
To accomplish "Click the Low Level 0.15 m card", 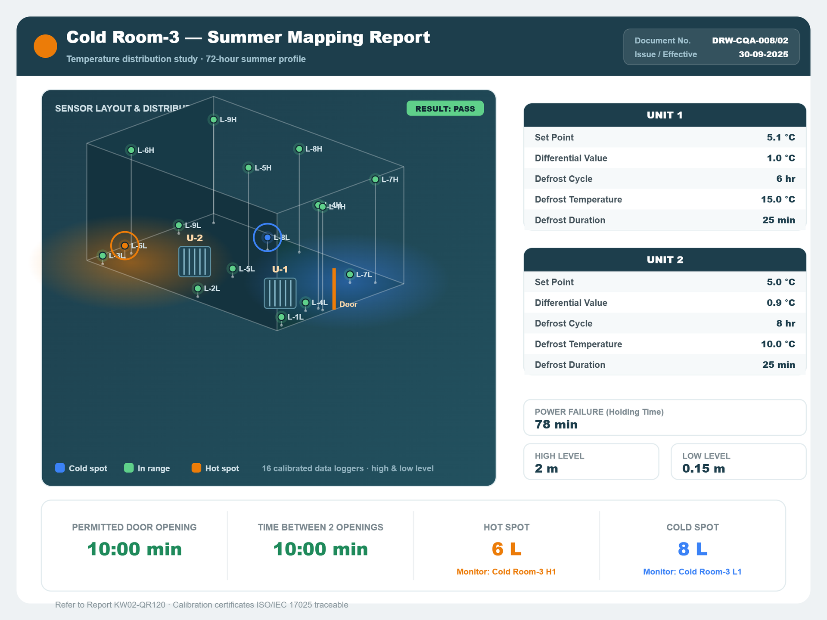I will click(738, 462).
